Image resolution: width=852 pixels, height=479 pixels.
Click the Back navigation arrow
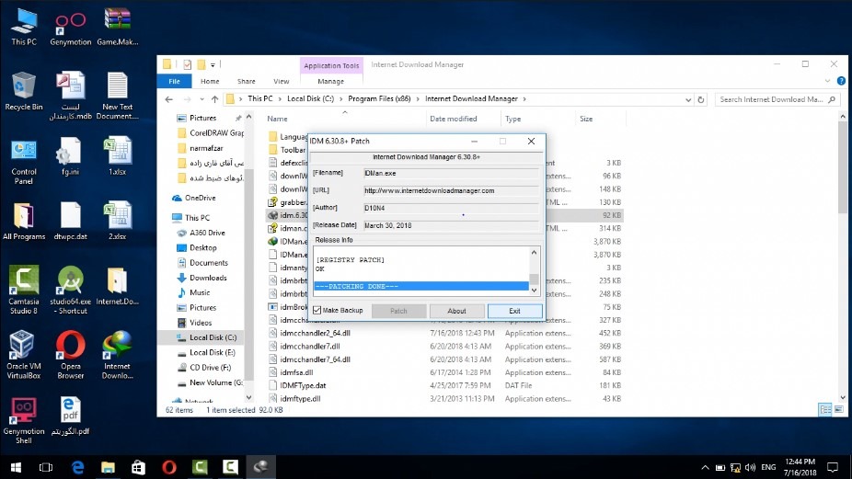click(x=169, y=99)
